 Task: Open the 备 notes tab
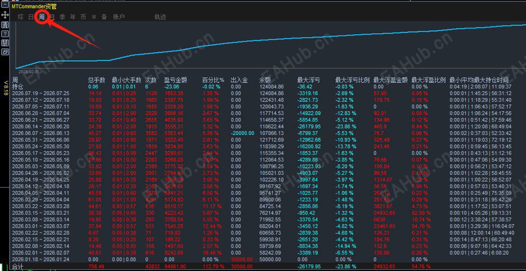[x=104, y=17]
